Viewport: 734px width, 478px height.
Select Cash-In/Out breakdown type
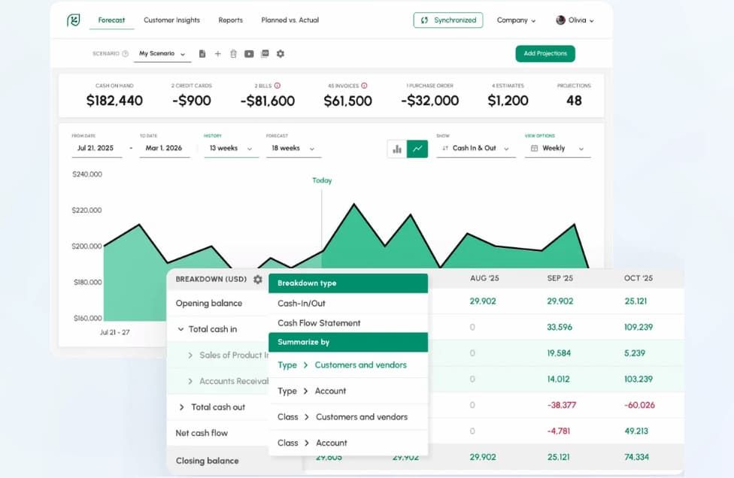[x=347, y=303]
